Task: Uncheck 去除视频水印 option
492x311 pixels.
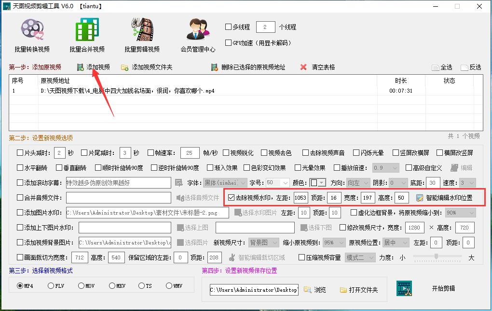Action: 232,197
